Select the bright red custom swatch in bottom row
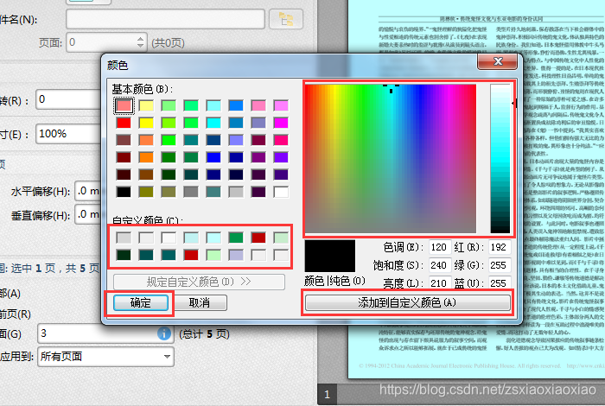This screenshot has height=406, width=605. click(191, 255)
